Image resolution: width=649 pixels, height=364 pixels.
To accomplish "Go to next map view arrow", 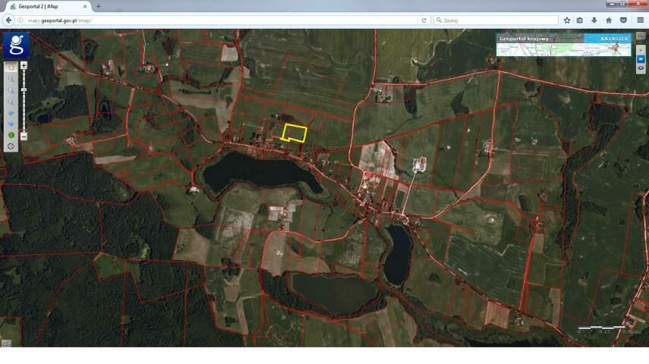I will [11, 123].
